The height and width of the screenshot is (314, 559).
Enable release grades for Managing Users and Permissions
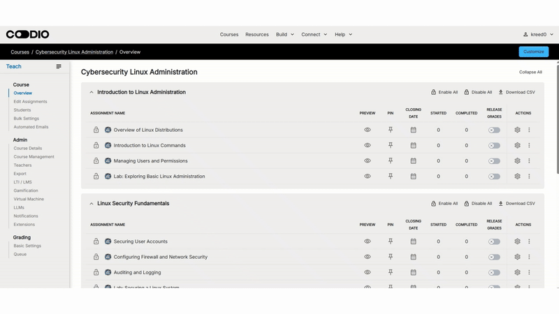494,161
